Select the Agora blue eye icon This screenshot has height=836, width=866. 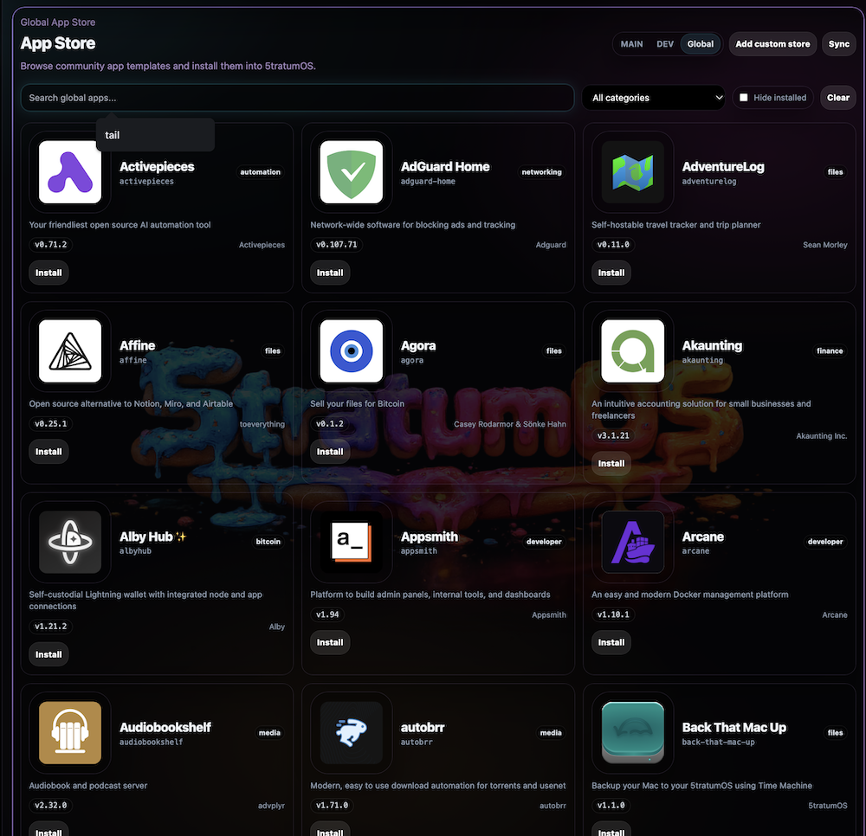351,350
